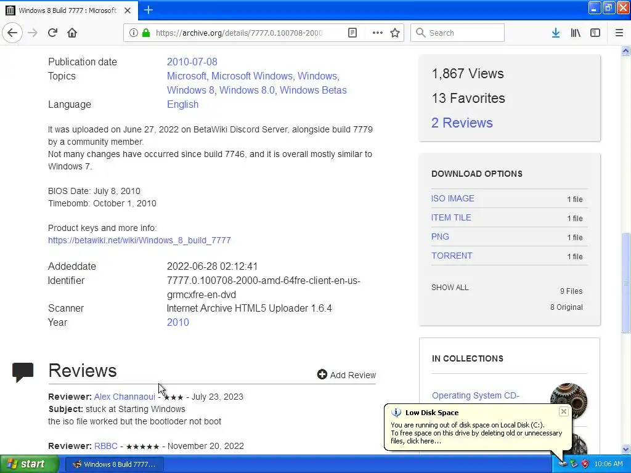This screenshot has width=631, height=473.
Task: Open Operating System CD- collection link
Action: coord(476,395)
